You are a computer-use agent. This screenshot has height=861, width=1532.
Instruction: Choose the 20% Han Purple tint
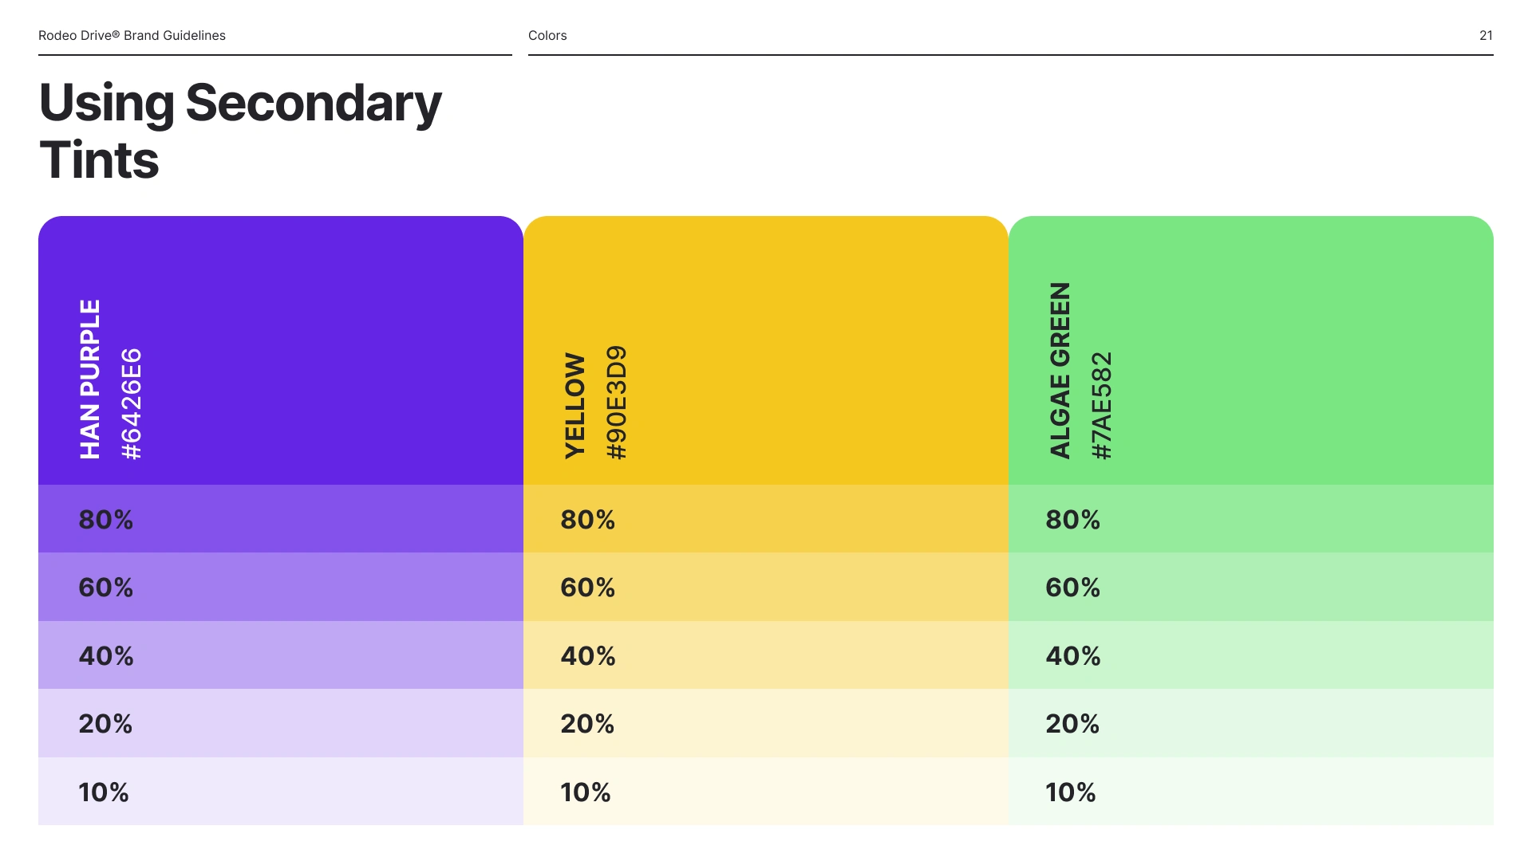(281, 723)
